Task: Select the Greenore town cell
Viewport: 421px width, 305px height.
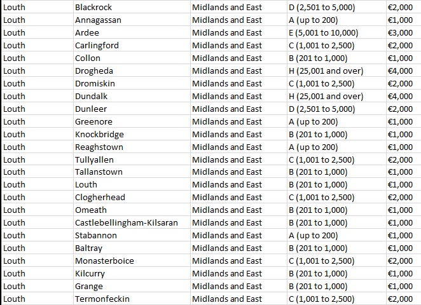Action: pyautogui.click(x=132, y=121)
